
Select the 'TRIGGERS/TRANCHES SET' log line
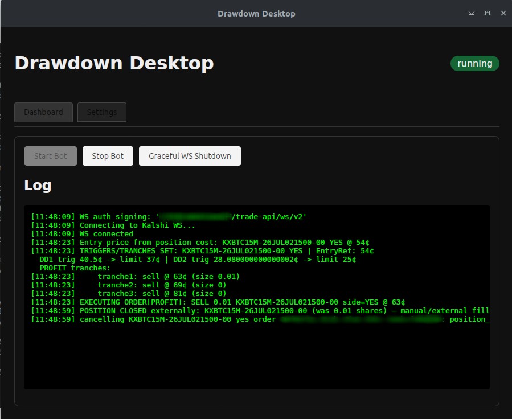(202, 250)
